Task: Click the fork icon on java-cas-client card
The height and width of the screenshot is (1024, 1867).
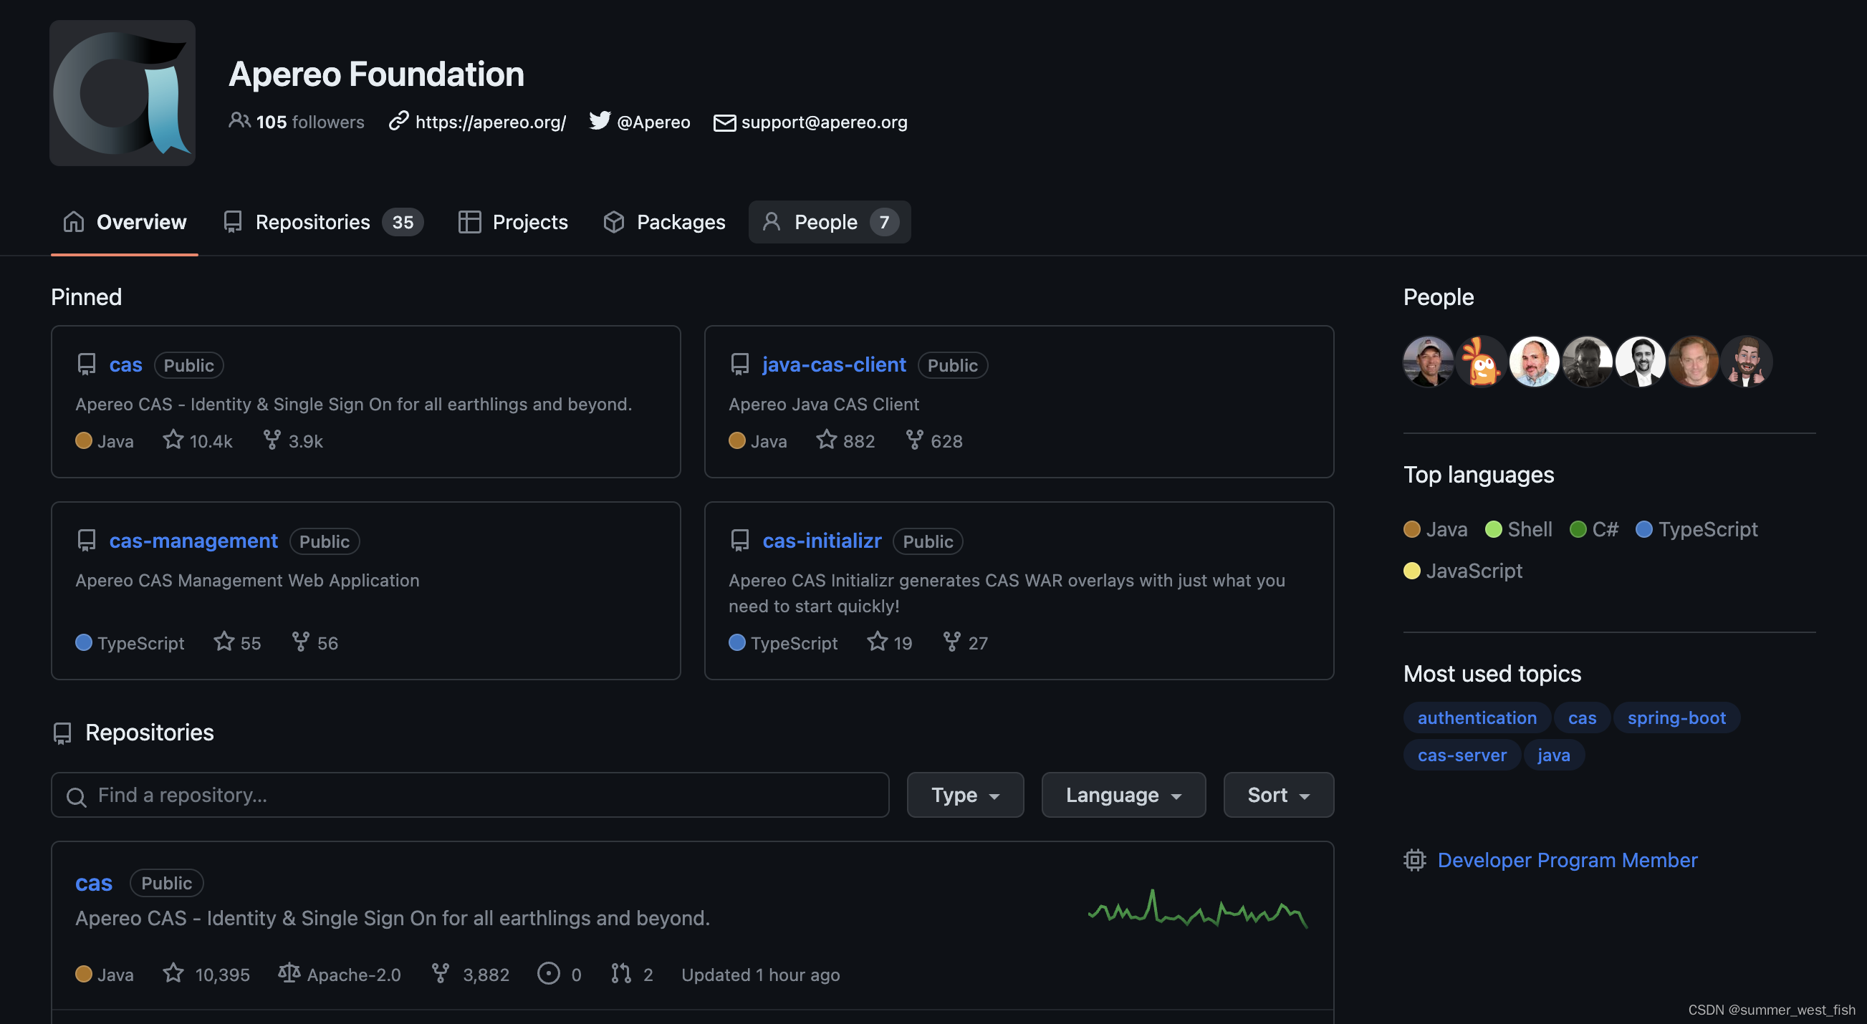Action: pyautogui.click(x=914, y=440)
